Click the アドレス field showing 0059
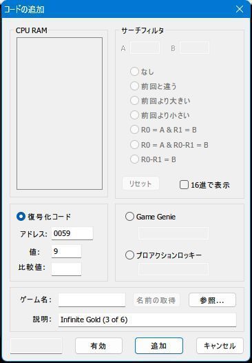Screen dimensions: 252x363 pyautogui.click(x=72, y=233)
